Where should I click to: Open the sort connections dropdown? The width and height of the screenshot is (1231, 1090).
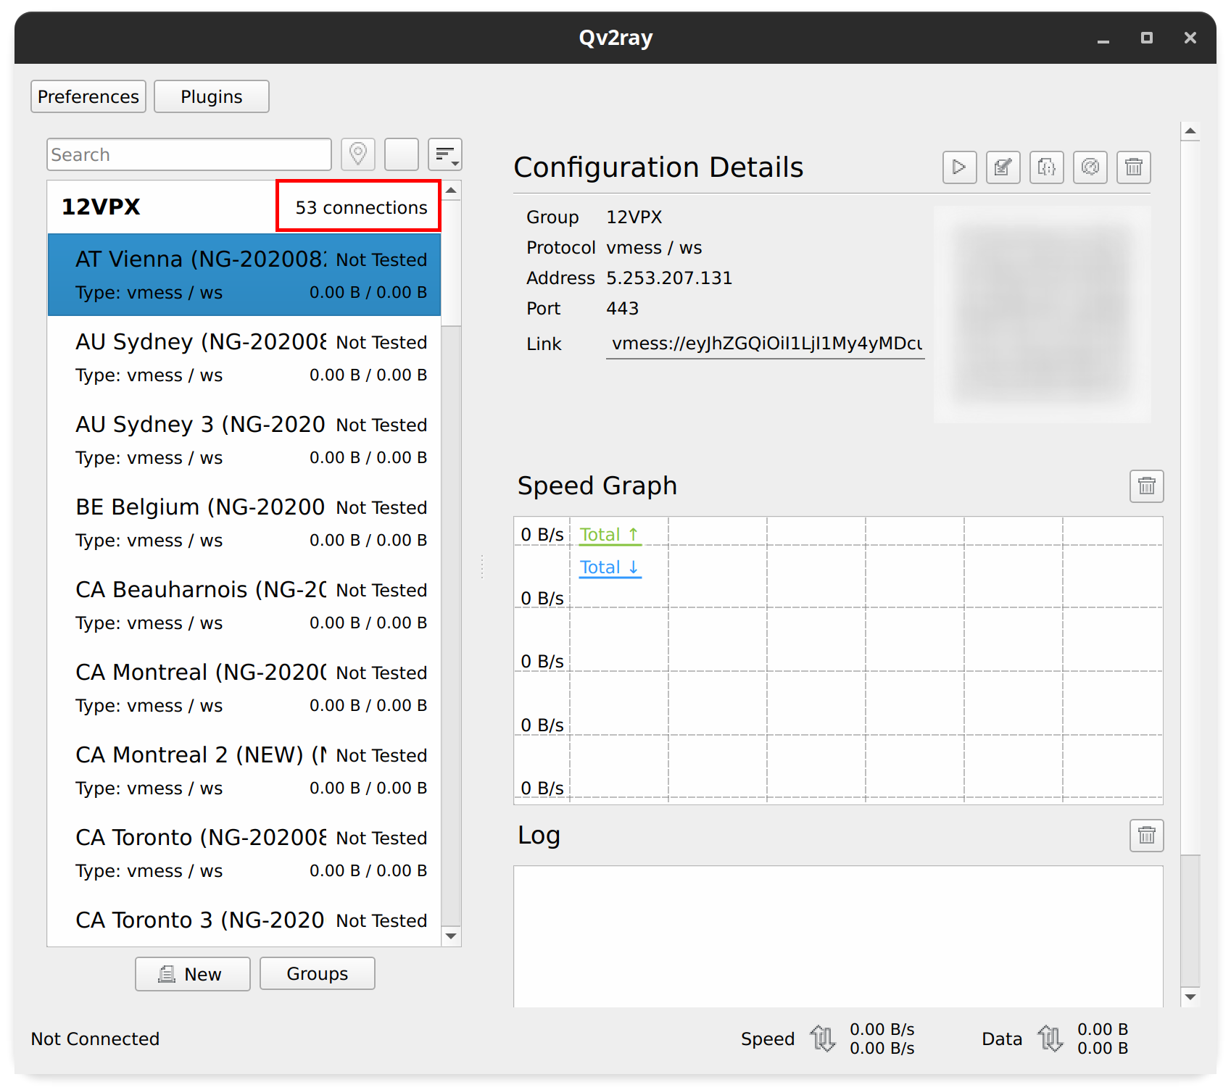pos(444,154)
